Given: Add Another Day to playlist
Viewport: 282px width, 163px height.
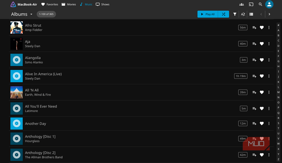Looking at the screenshot, I should (x=254, y=124).
